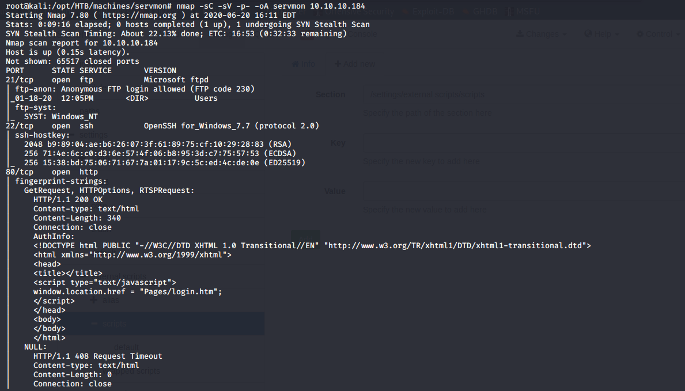The image size is (685, 391).
Task: Select the "default" tree item
Action: 126,347
